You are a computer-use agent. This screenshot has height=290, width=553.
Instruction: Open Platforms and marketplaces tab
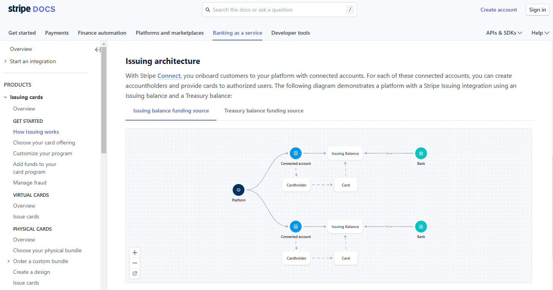[x=169, y=33]
